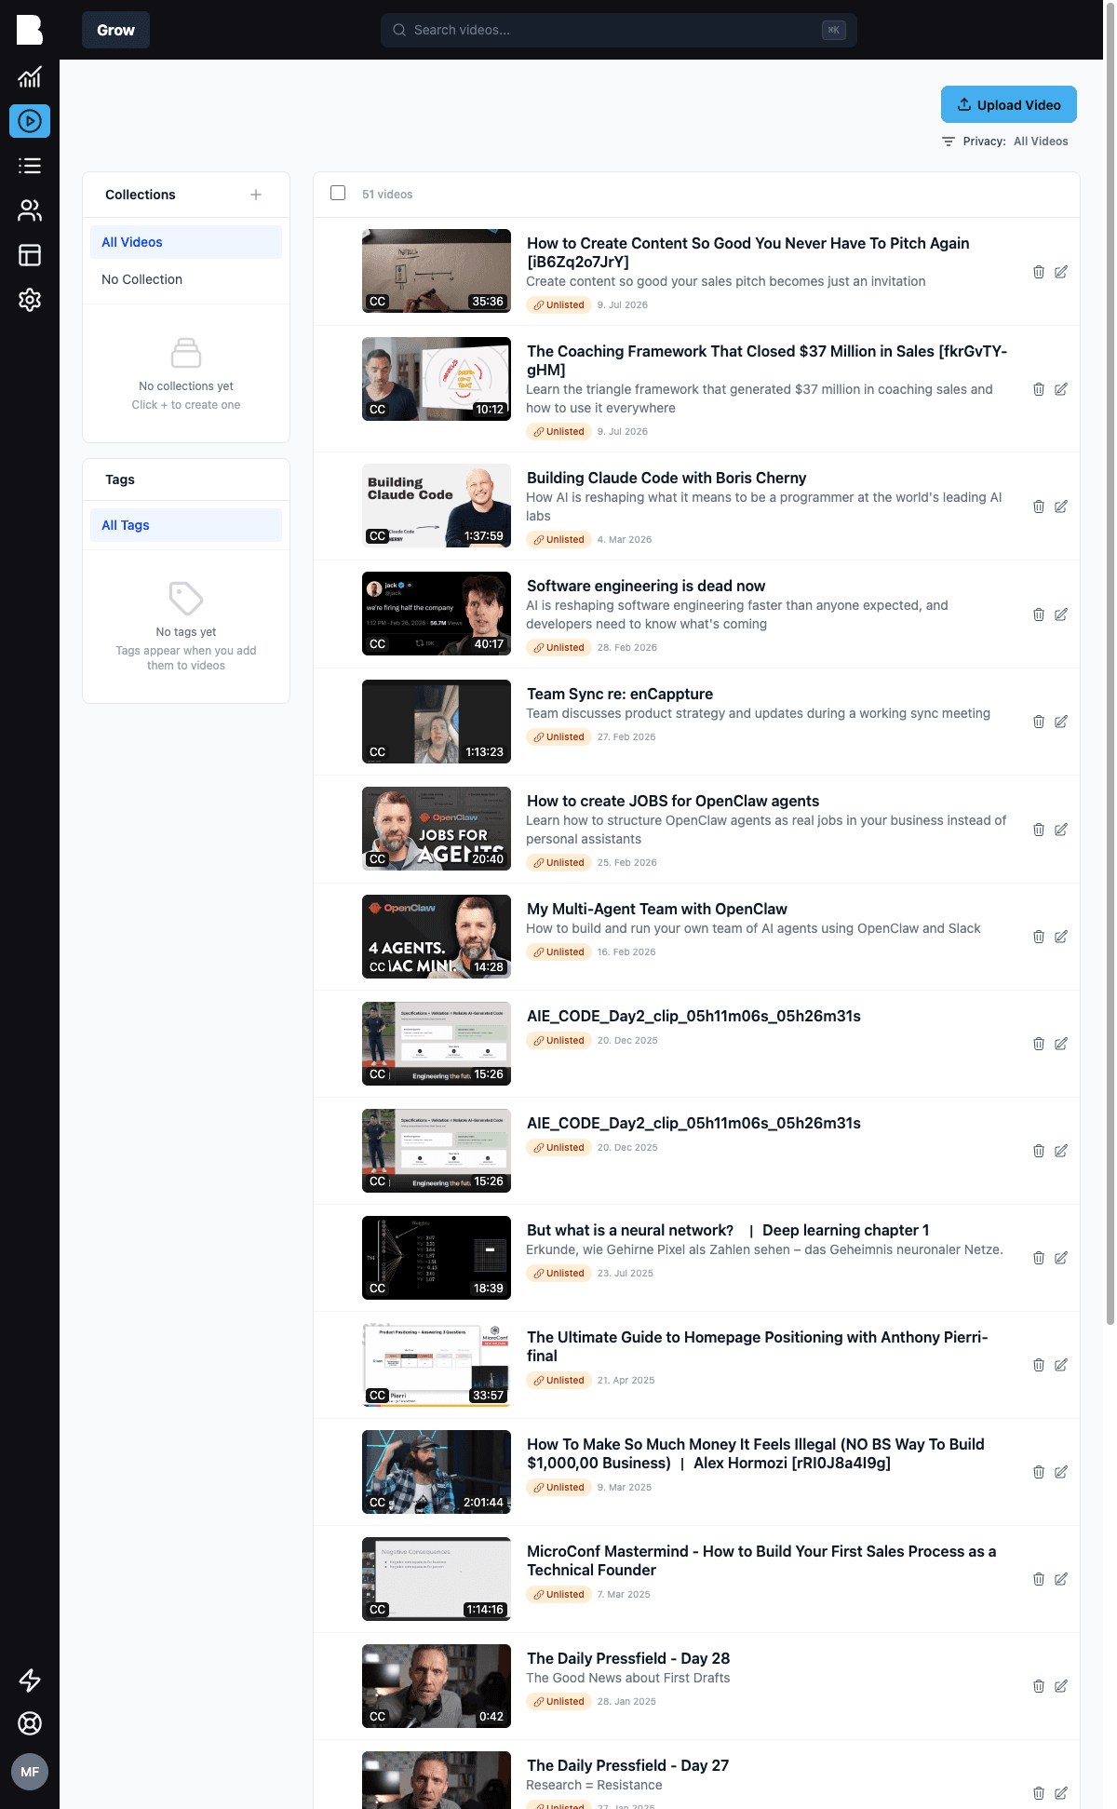Open the Privacy: All Videos filter
1117x1809 pixels.
tap(1005, 142)
